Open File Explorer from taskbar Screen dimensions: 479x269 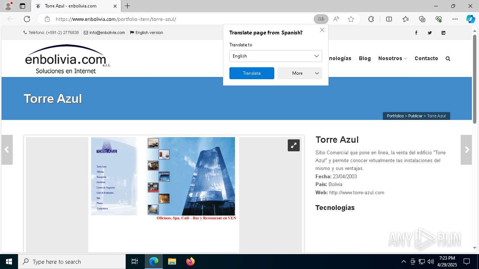pos(172,262)
